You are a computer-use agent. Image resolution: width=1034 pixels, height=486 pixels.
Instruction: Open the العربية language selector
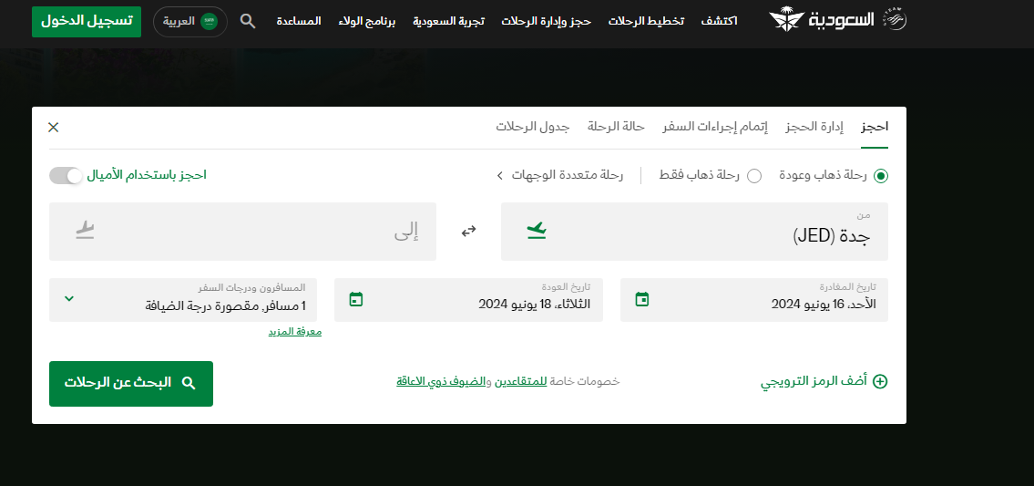tap(189, 22)
